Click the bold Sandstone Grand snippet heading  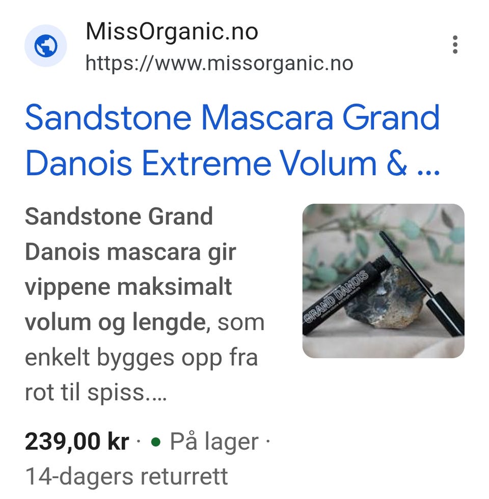coord(119,216)
